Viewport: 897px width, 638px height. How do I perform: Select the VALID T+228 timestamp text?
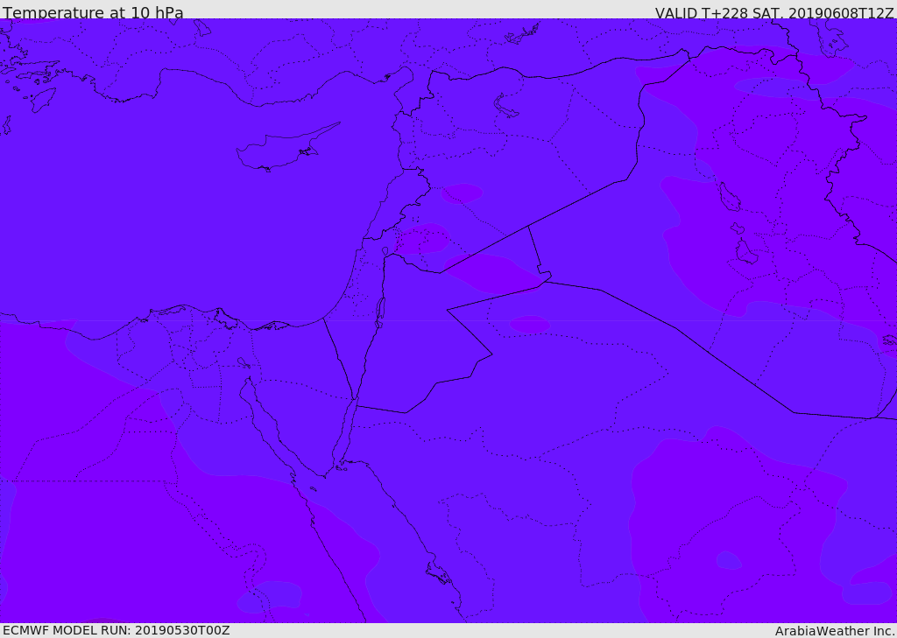click(x=774, y=12)
